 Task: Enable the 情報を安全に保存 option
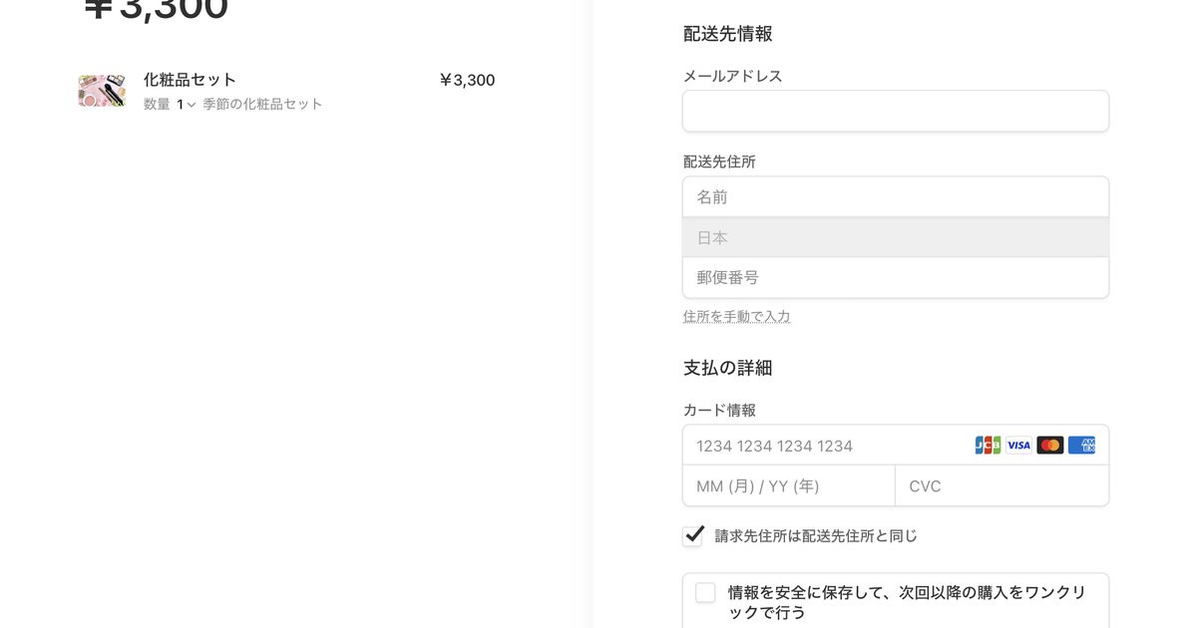point(705,592)
